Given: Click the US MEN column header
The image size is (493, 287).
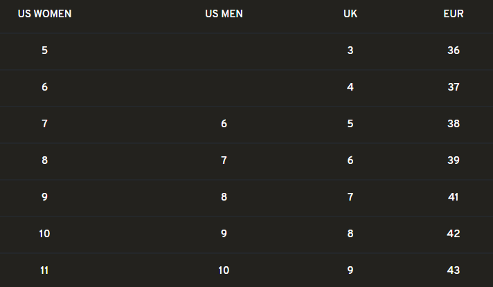Looking at the screenshot, I should pyautogui.click(x=224, y=14).
